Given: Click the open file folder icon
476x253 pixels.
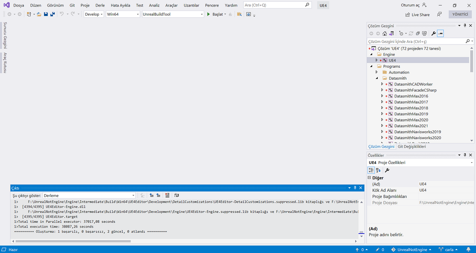Looking at the screenshot, I should pos(39,14).
